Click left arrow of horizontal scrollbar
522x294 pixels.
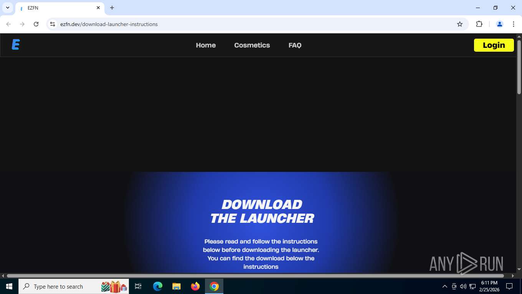point(3,276)
